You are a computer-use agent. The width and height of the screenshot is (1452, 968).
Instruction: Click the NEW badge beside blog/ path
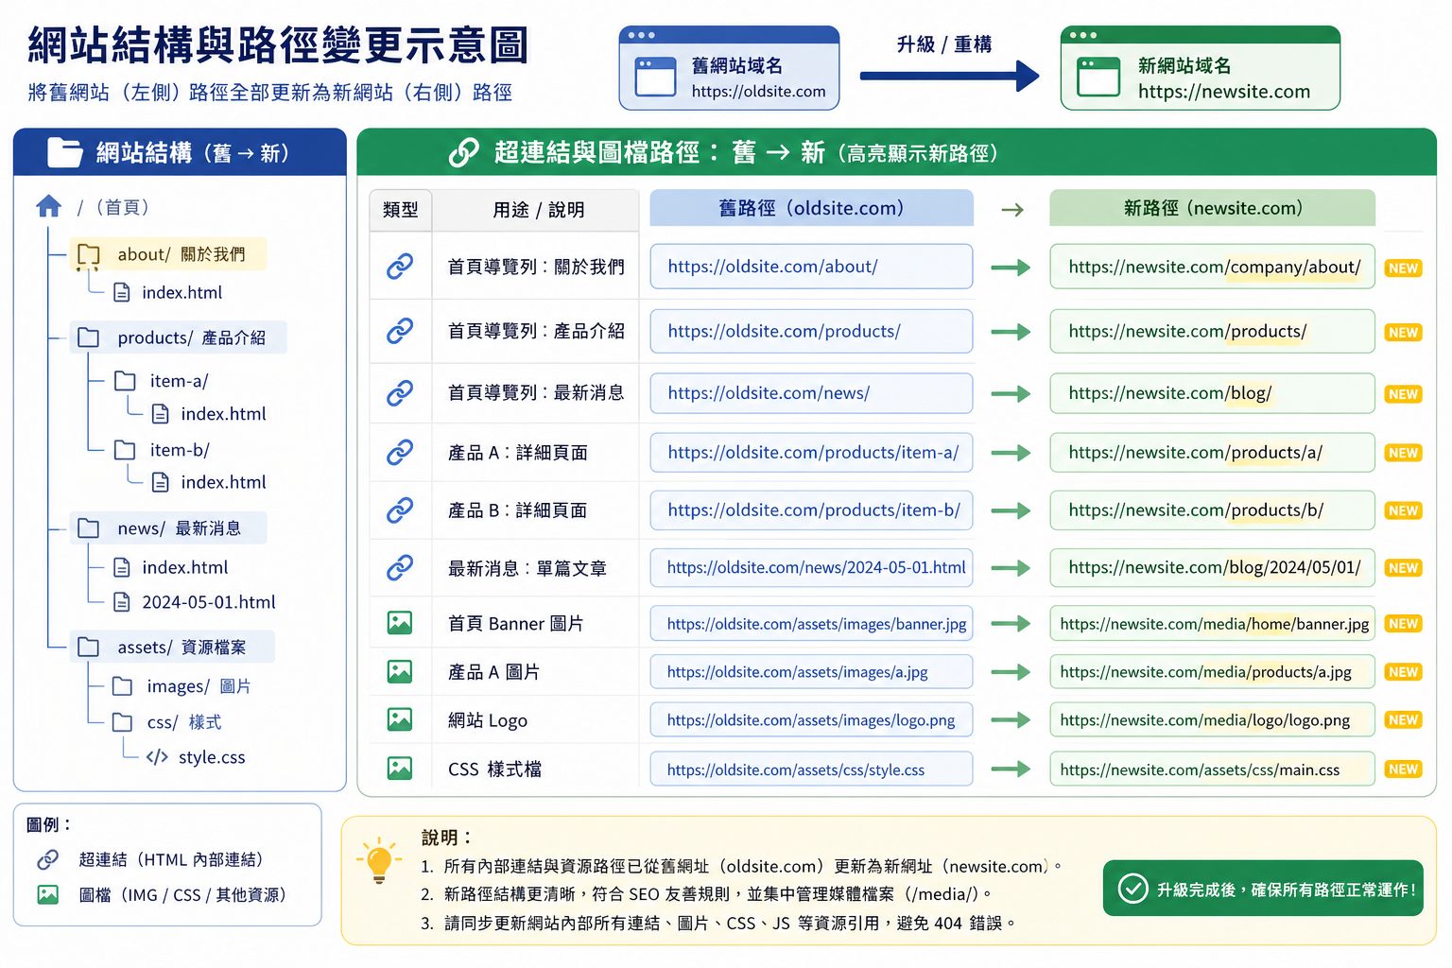coord(1403,394)
